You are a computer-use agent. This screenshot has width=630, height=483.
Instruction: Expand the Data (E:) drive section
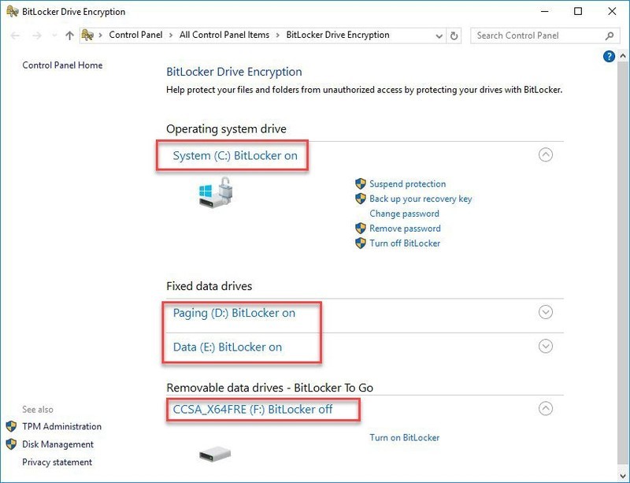click(x=545, y=346)
